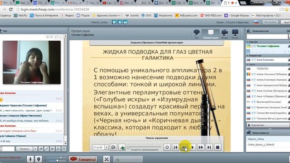Click the Загрузить/Проиграть PowerPoint презентацию bar

click(156, 43)
